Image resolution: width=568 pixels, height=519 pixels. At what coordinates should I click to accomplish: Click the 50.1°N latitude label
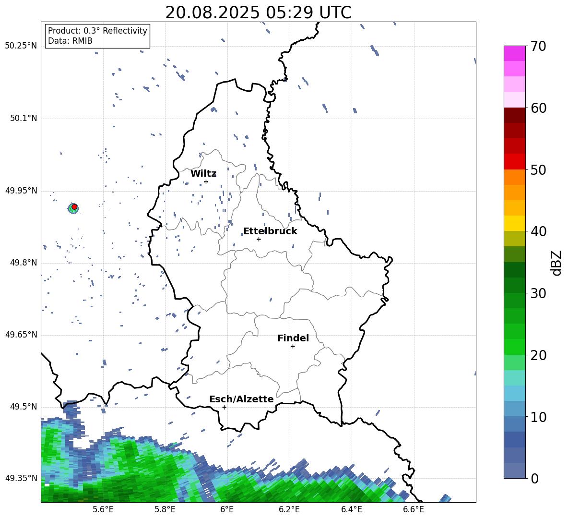24,118
